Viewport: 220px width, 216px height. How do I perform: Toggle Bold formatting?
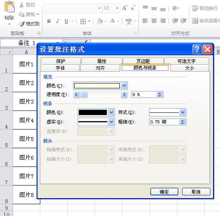click(49, 21)
